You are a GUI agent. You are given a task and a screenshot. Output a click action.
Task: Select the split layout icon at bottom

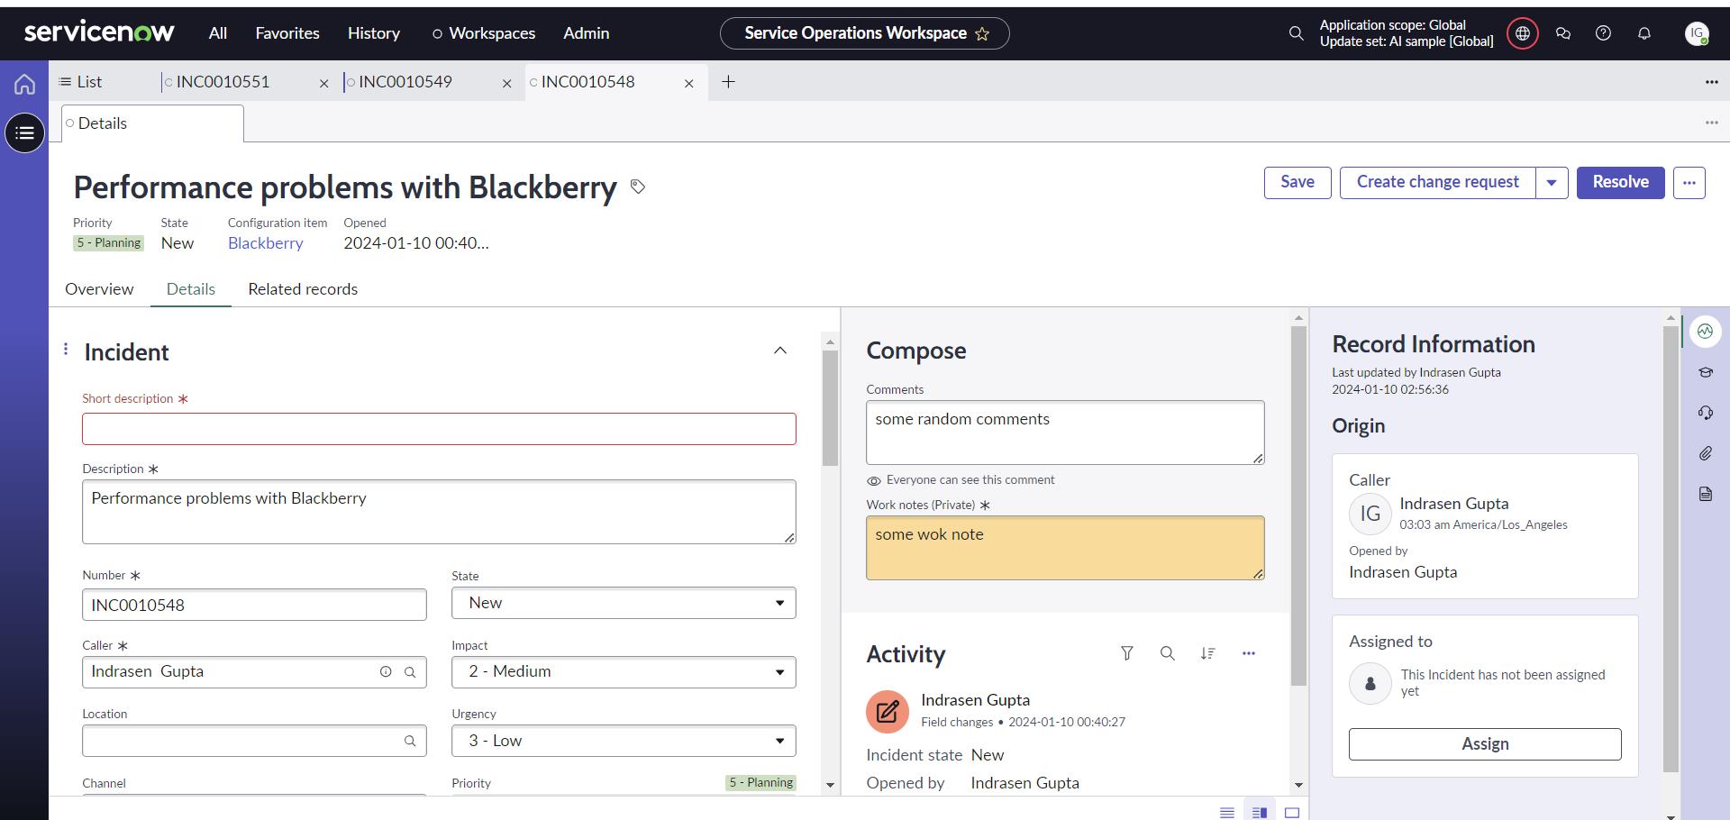1260,812
